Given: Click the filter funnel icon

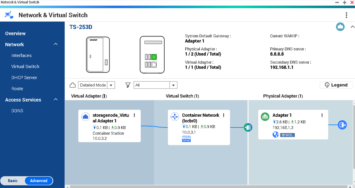Looking at the screenshot, I should point(128,85).
